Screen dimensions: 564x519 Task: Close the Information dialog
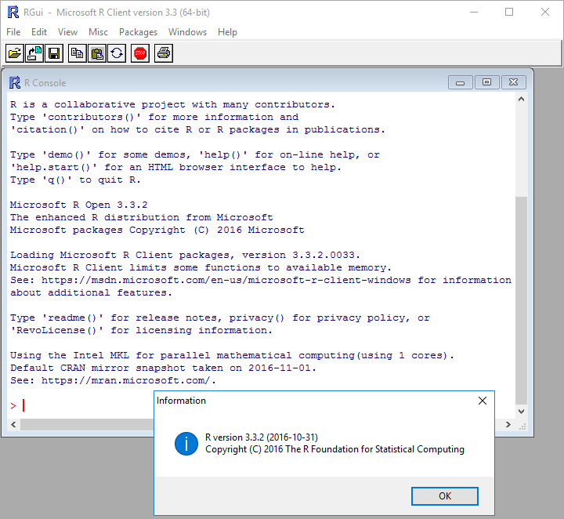[x=483, y=401]
